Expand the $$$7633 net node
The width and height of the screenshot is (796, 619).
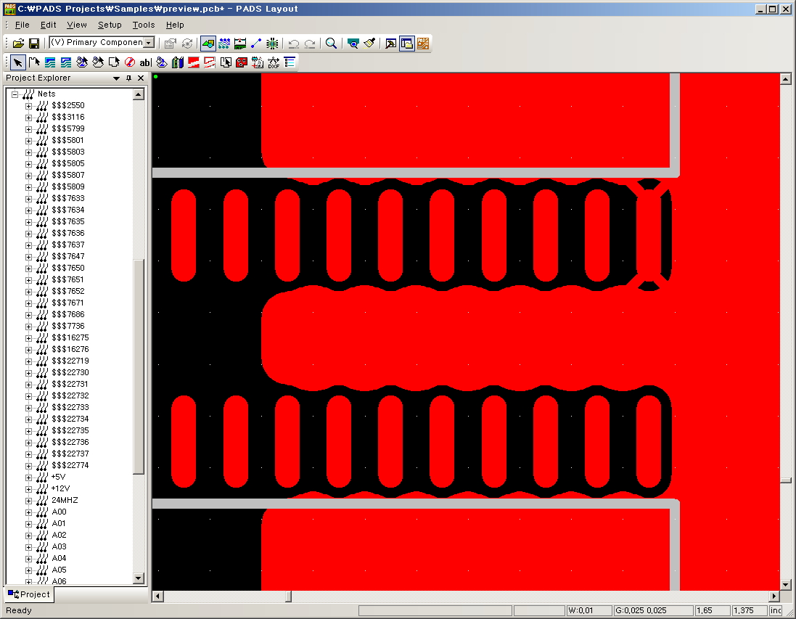click(x=28, y=199)
